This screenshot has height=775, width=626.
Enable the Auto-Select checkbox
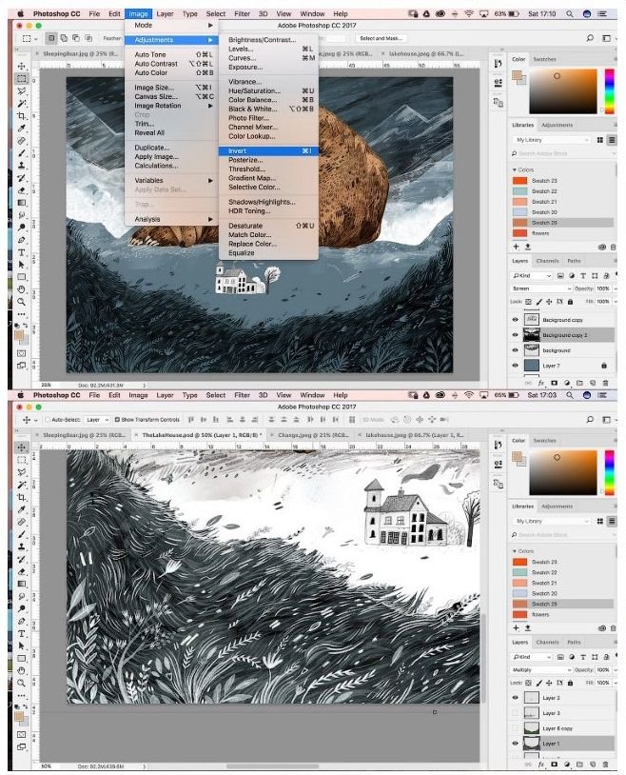[48, 420]
